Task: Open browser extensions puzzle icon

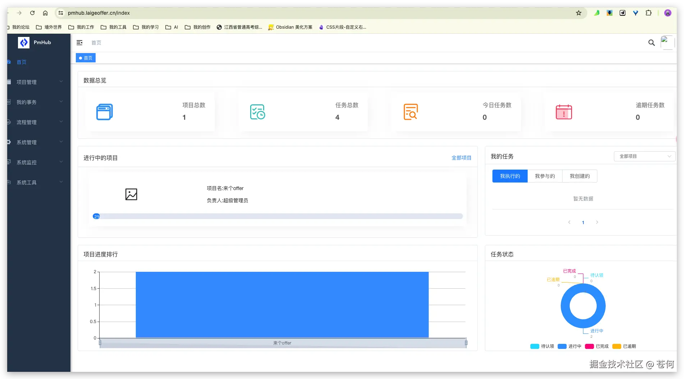Action: point(648,13)
